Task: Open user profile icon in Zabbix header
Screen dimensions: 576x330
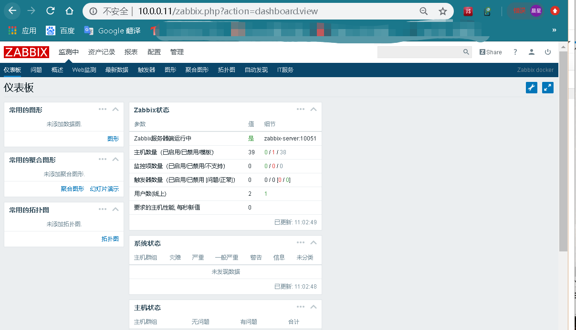Action: click(x=532, y=52)
